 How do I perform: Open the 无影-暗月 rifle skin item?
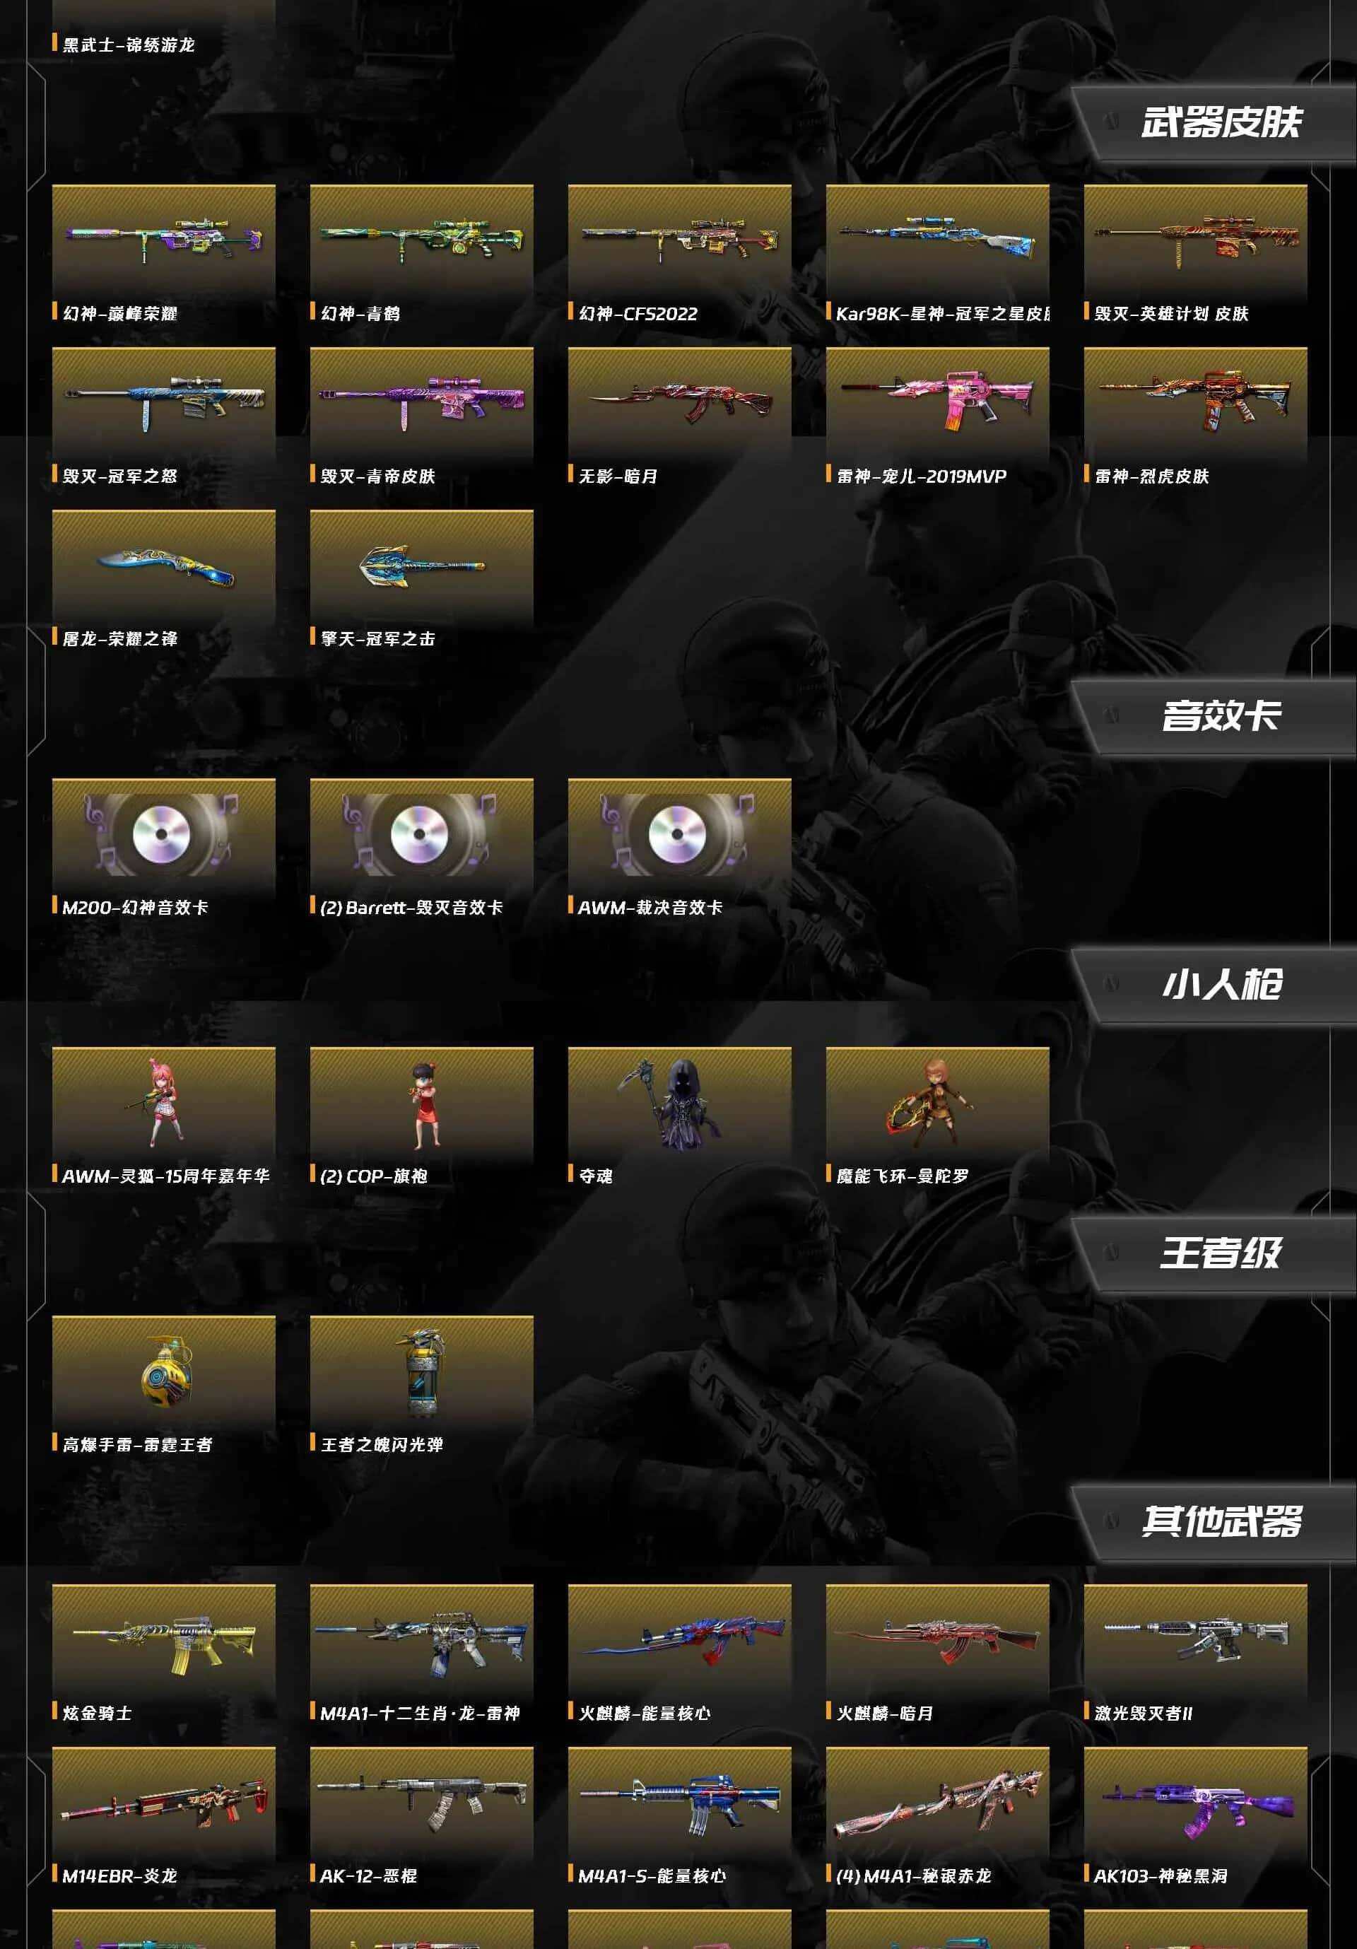tap(680, 404)
